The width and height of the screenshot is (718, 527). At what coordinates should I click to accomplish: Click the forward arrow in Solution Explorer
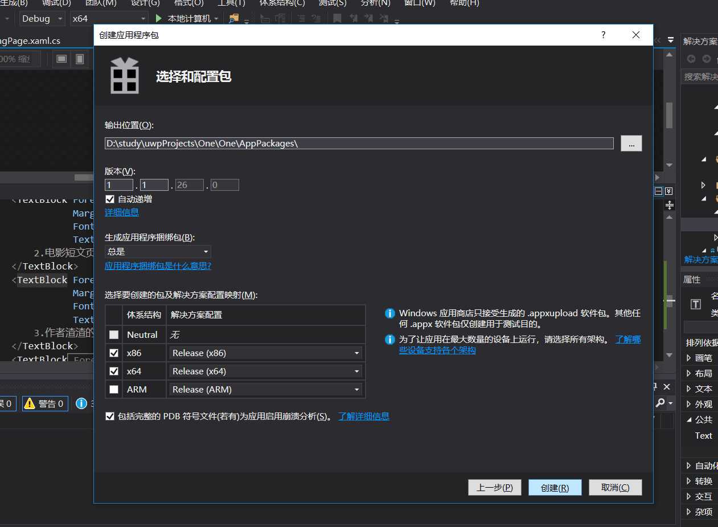tap(707, 59)
